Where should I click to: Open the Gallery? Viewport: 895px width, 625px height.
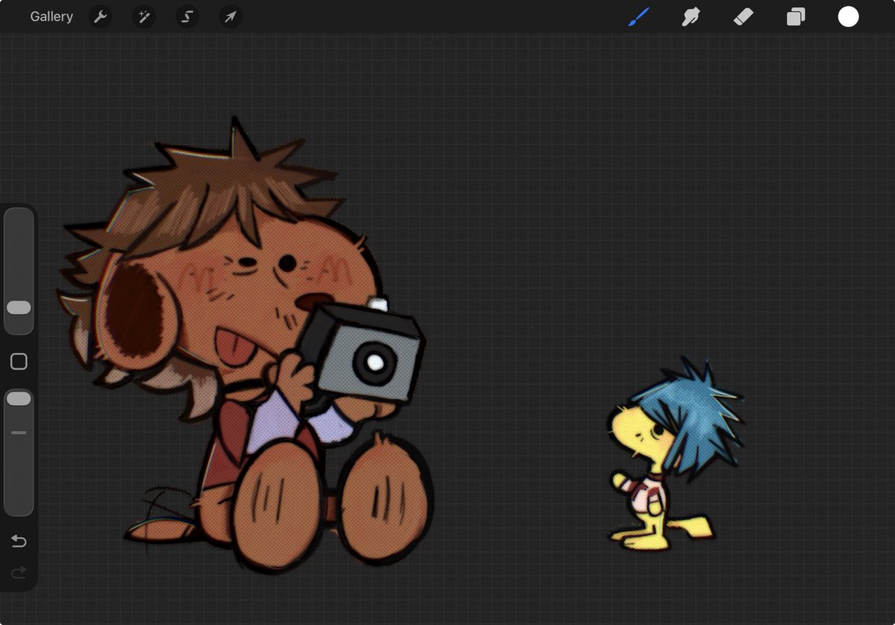click(x=51, y=16)
